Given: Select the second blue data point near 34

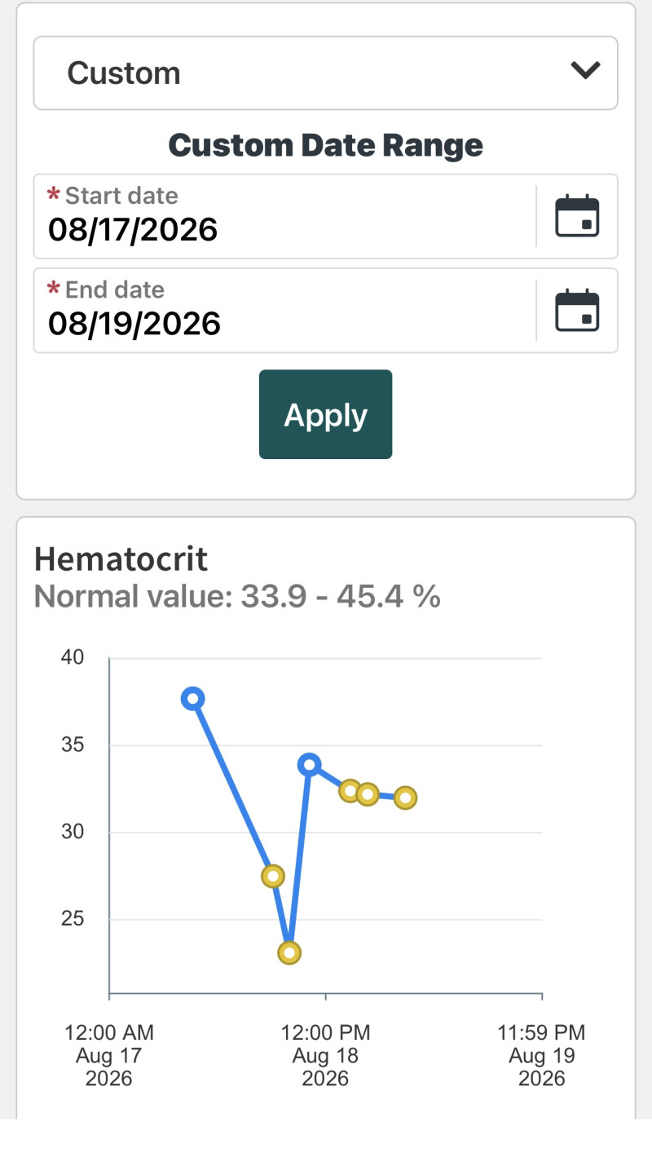Looking at the screenshot, I should point(309,764).
